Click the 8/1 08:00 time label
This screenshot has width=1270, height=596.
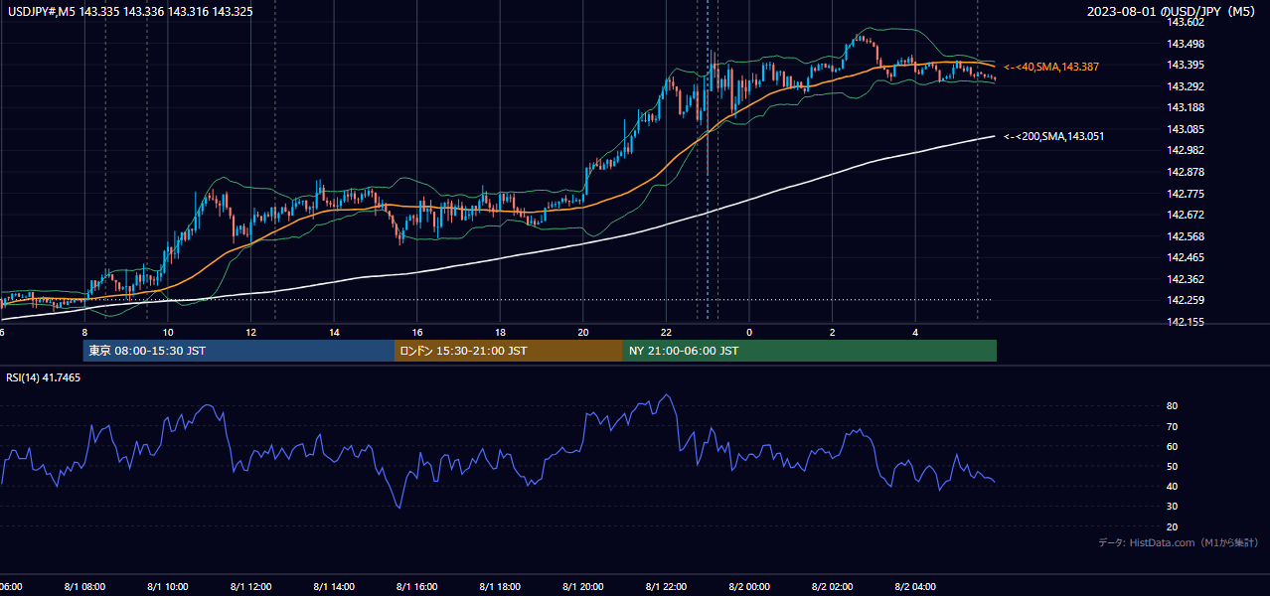pyautogui.click(x=83, y=587)
